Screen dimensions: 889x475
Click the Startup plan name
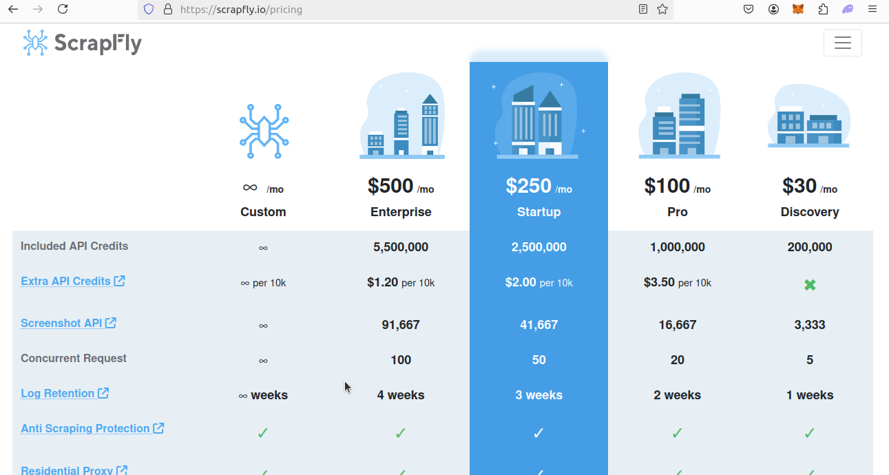pos(539,212)
